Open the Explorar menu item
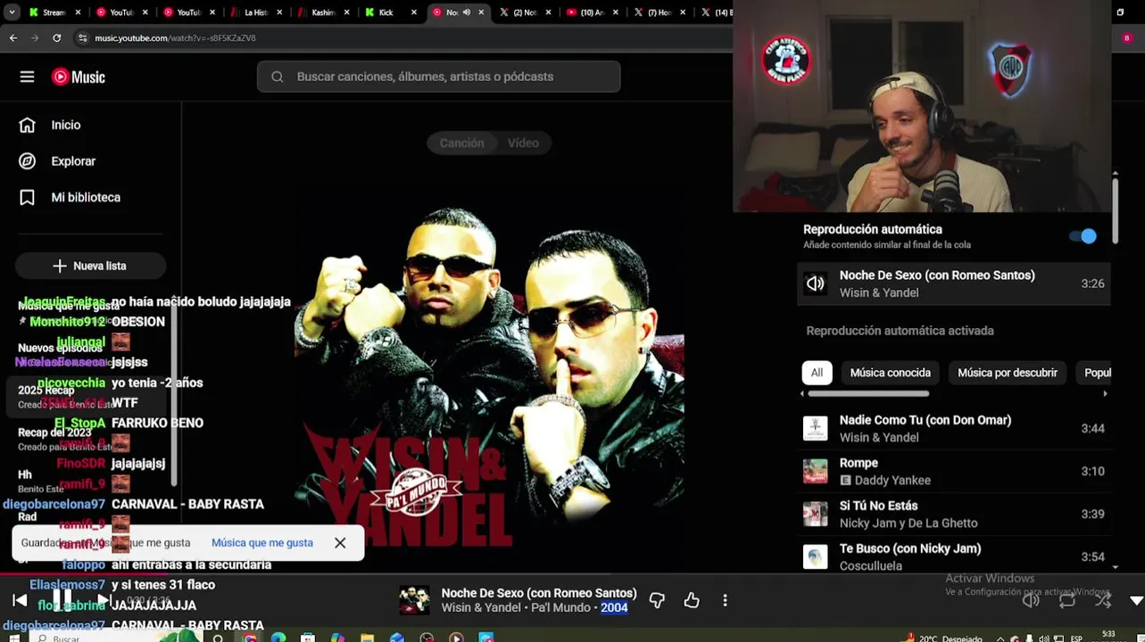Screen dimensions: 1145x642 tap(91, 161)
